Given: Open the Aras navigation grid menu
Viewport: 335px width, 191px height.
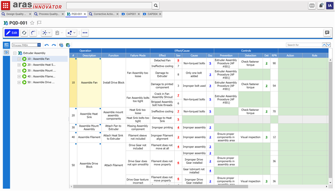Looking at the screenshot, I should click(6, 5).
